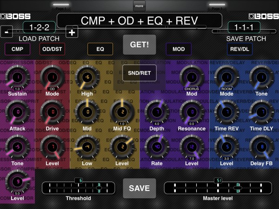279x209 pixels.
Task: Click the OD/DST Level knob
Action: click(x=52, y=147)
